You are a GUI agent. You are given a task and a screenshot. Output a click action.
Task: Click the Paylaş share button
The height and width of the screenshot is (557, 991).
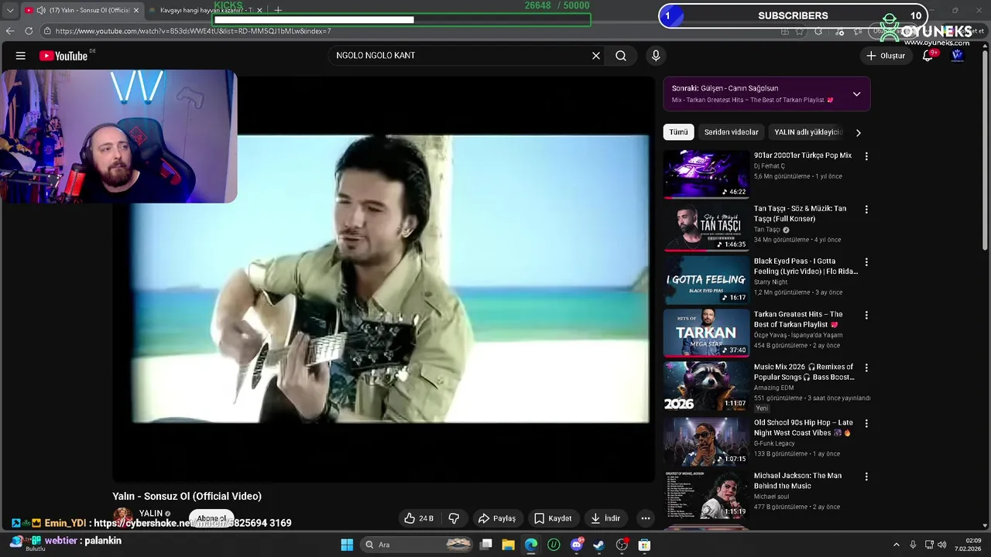pyautogui.click(x=496, y=518)
